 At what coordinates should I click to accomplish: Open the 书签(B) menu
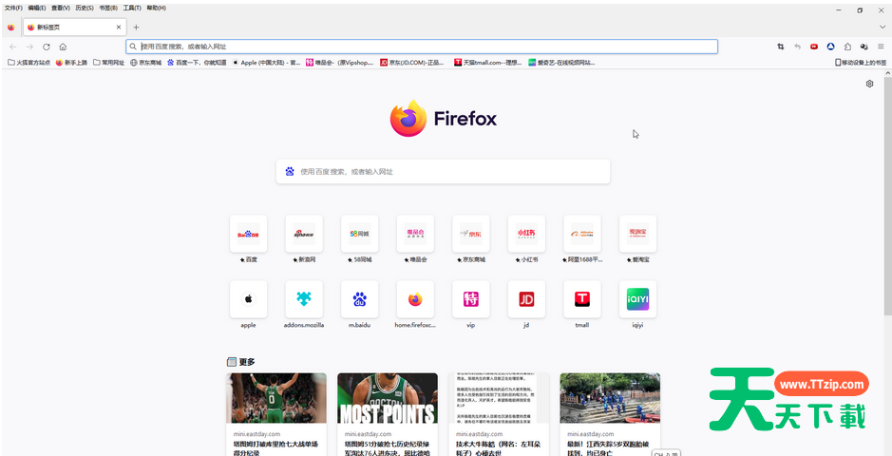point(108,8)
